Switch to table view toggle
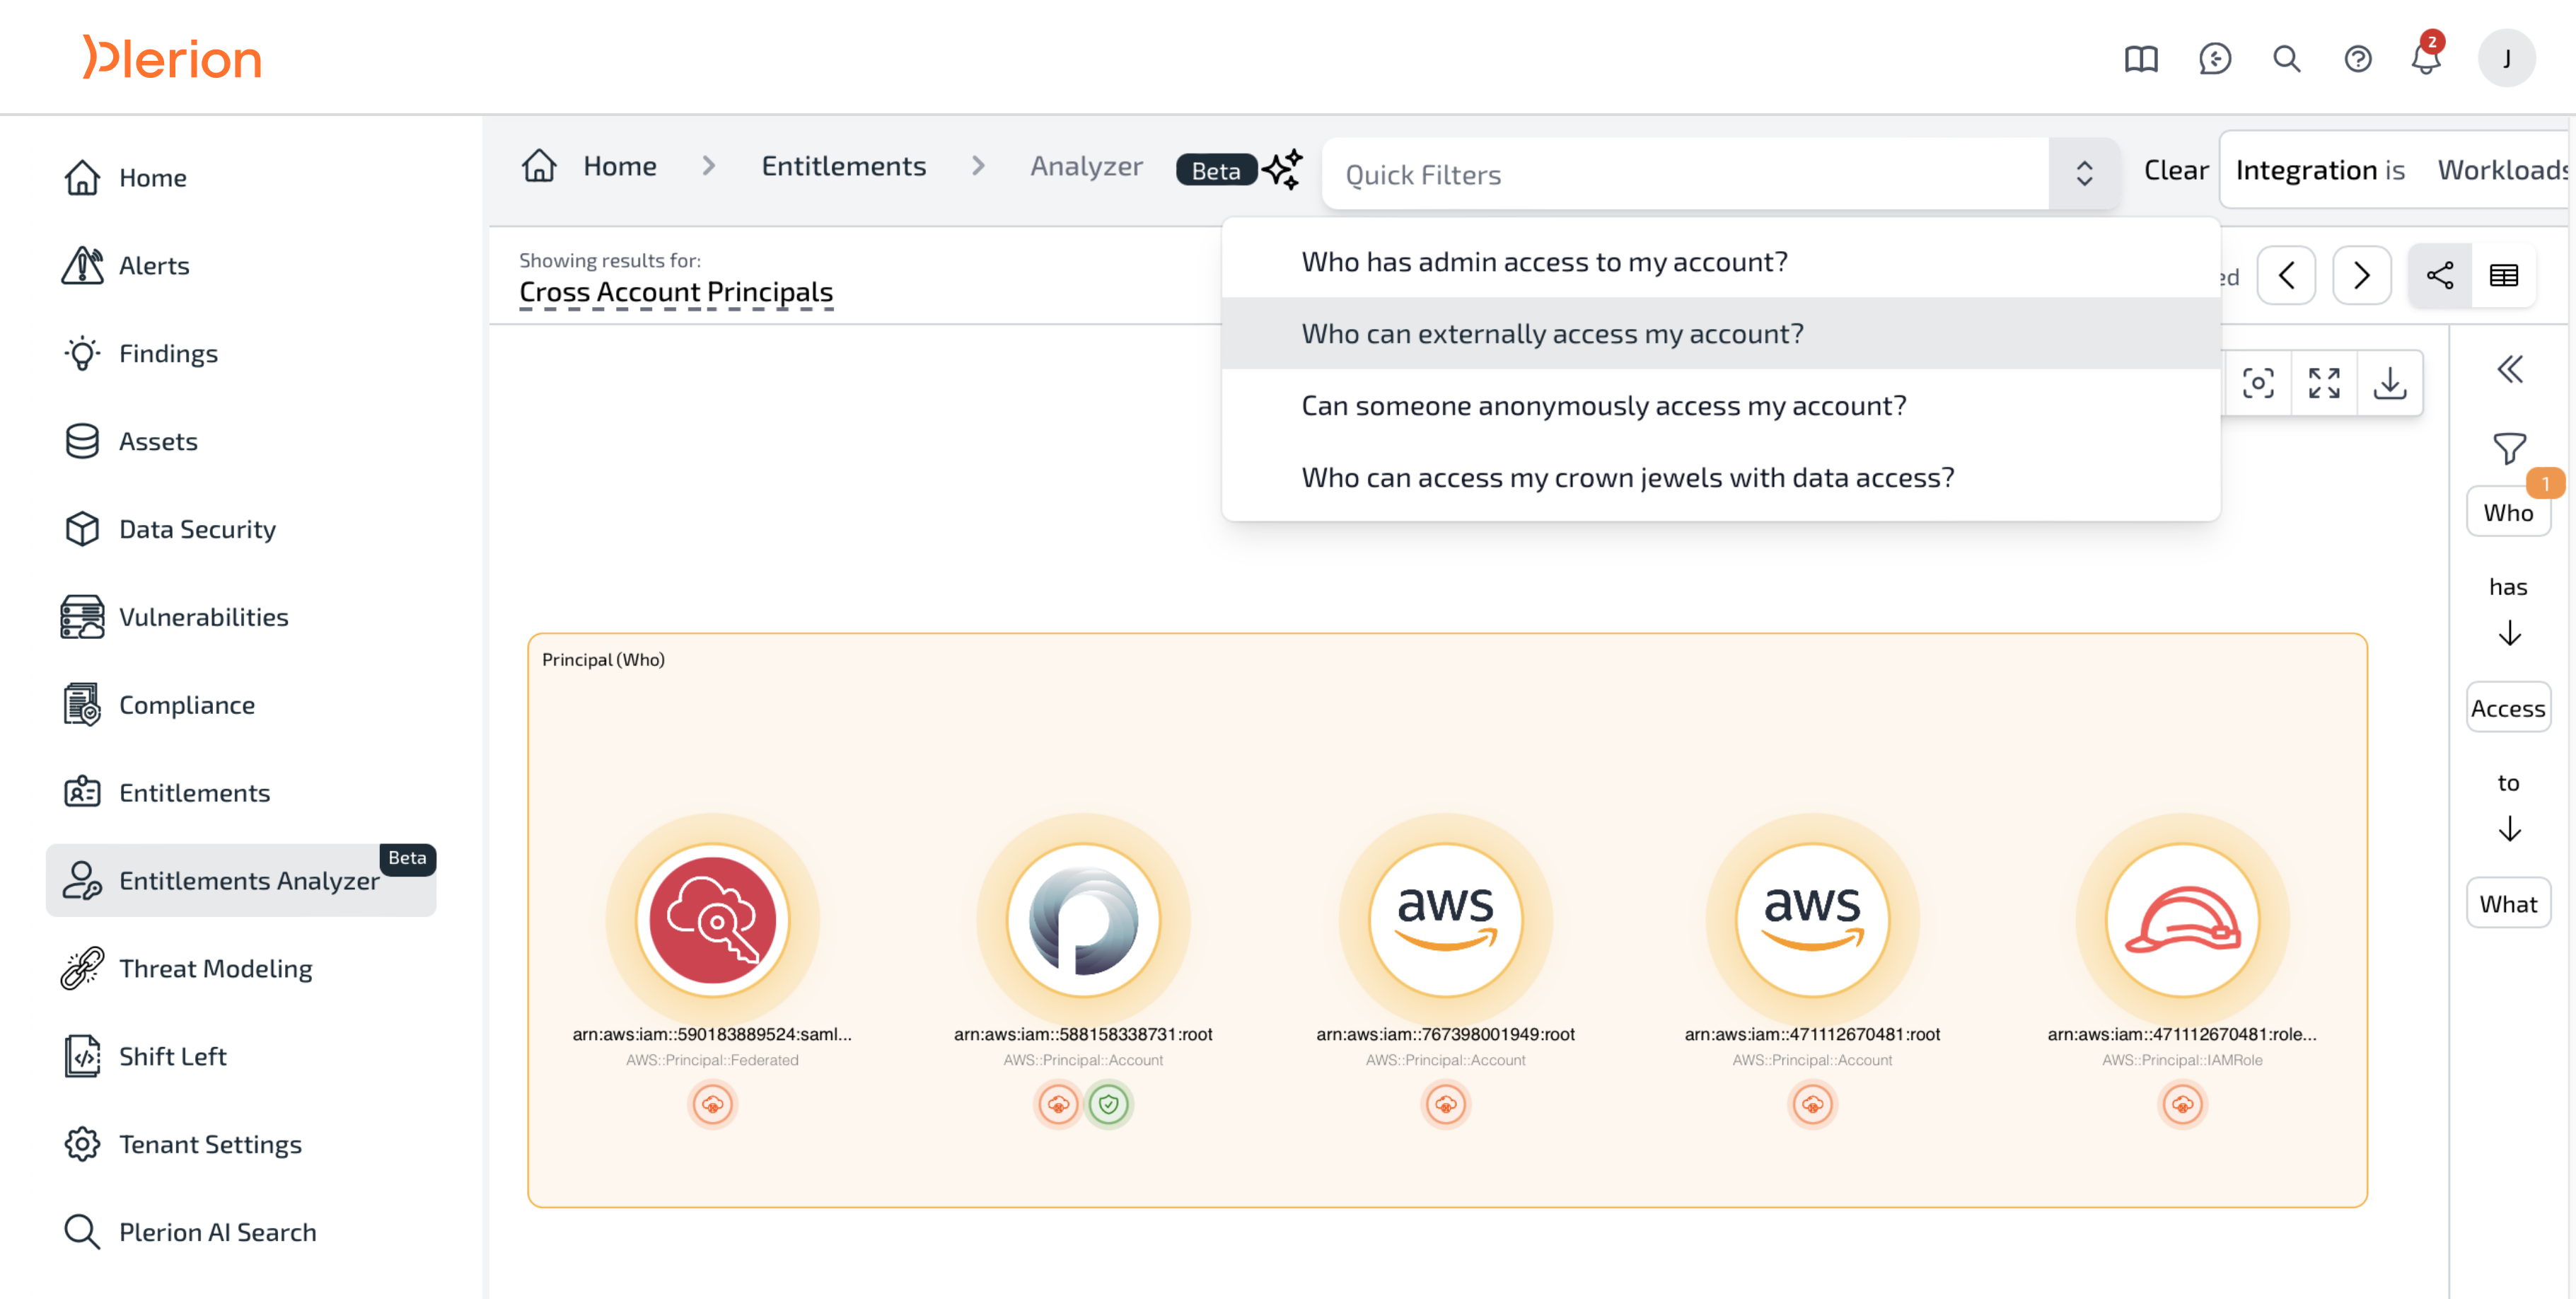Viewport: 2576px width, 1299px height. click(x=2503, y=275)
